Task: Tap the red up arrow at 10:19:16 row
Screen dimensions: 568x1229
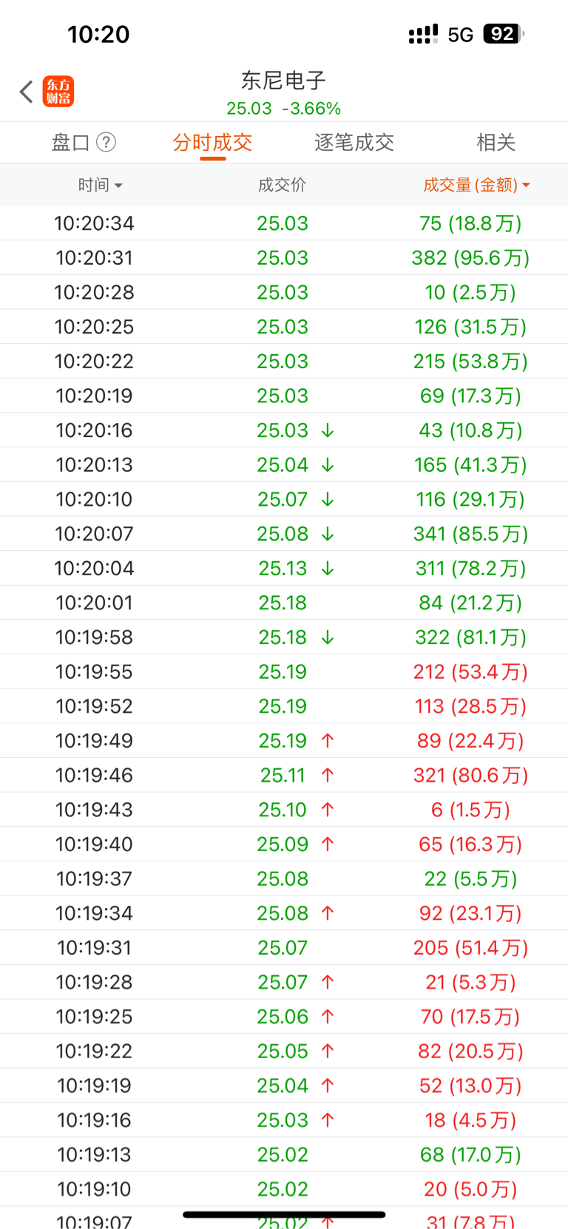Action: (x=328, y=1120)
